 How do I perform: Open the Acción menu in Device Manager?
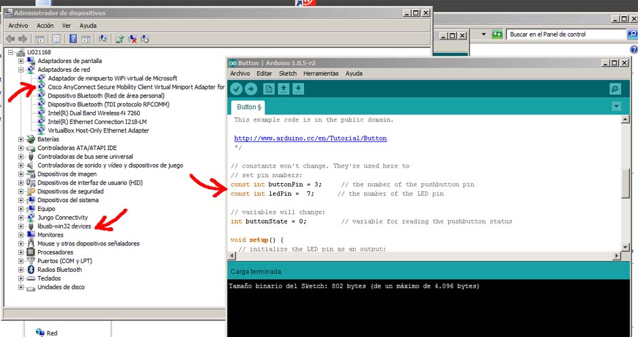[x=45, y=26]
